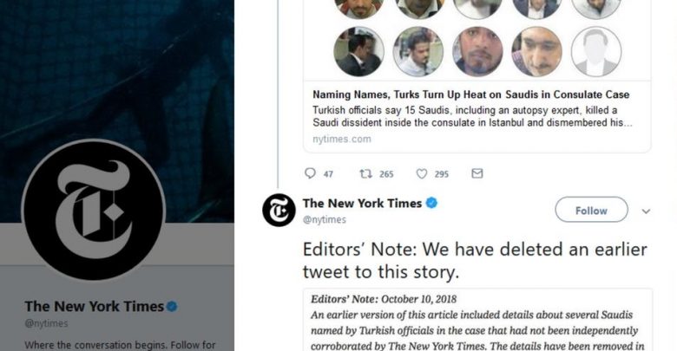
Task: Select the blank silhouette placeholder thumbnail
Action: click(595, 51)
